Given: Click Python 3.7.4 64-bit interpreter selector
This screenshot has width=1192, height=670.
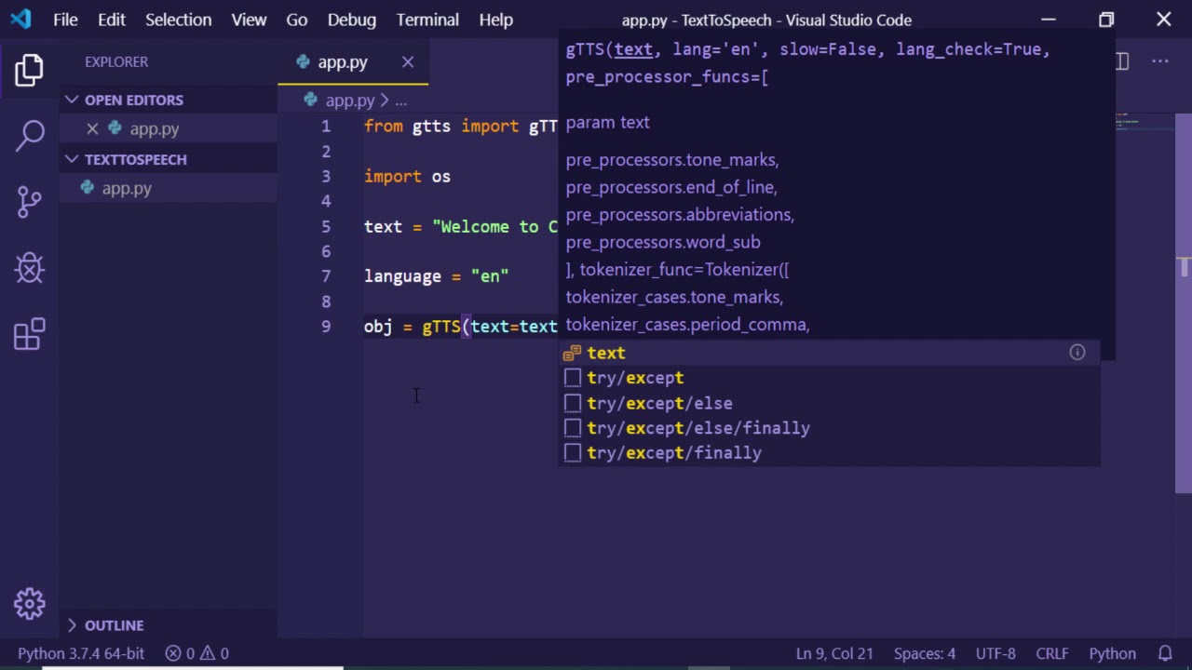Looking at the screenshot, I should 81,653.
